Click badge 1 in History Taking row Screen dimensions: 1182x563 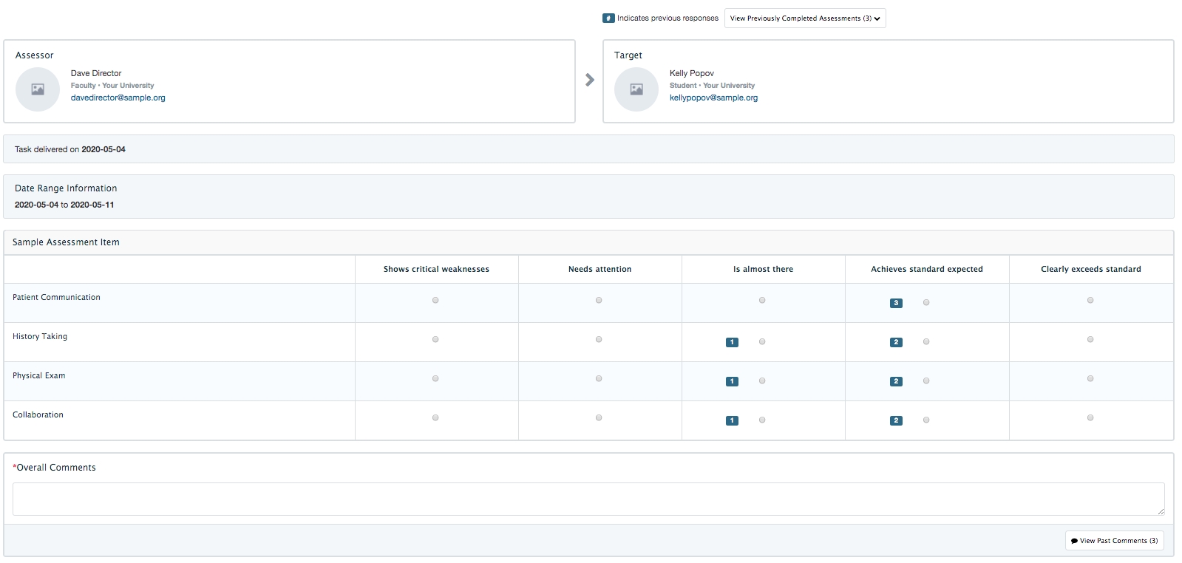(732, 342)
